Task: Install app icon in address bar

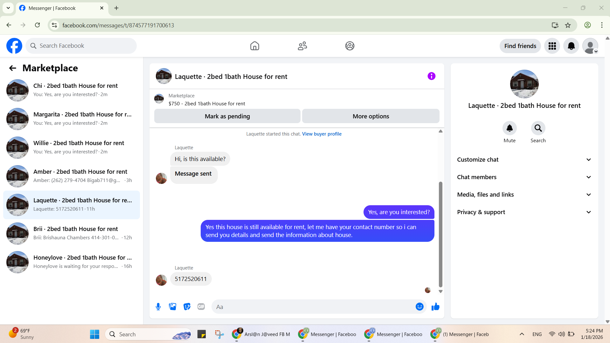Action: (555, 25)
